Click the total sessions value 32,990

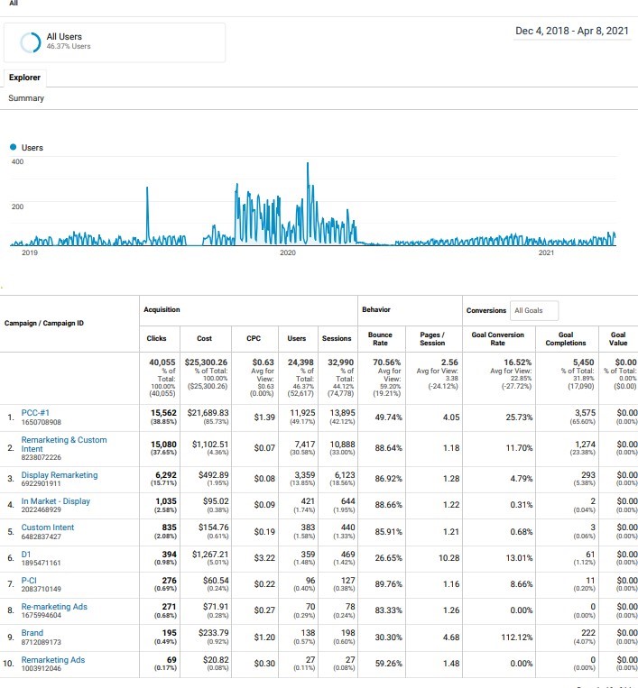pyautogui.click(x=340, y=362)
